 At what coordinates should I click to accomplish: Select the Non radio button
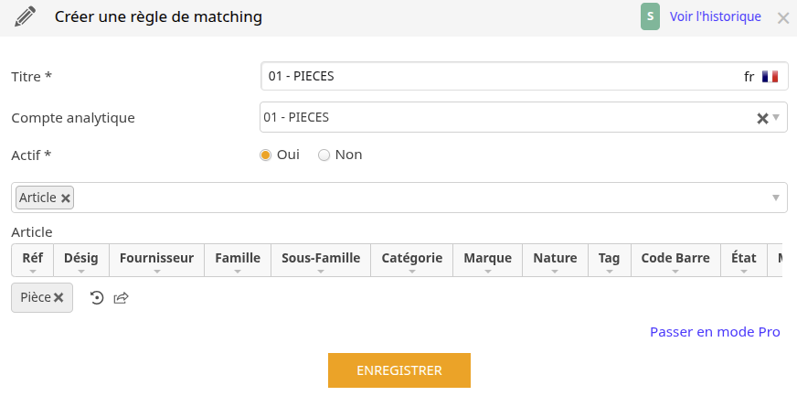coord(324,155)
